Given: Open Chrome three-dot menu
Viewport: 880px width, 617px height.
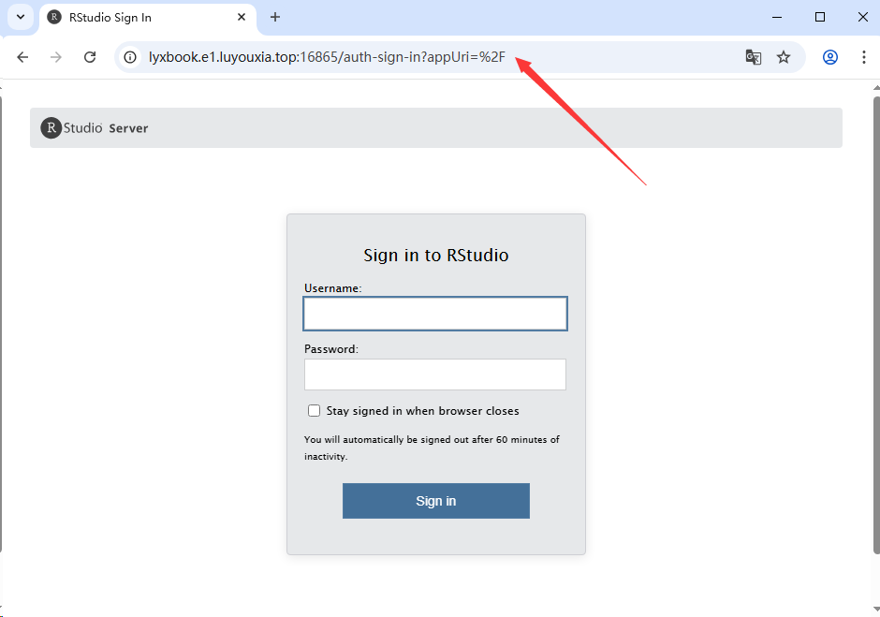Looking at the screenshot, I should tap(864, 57).
